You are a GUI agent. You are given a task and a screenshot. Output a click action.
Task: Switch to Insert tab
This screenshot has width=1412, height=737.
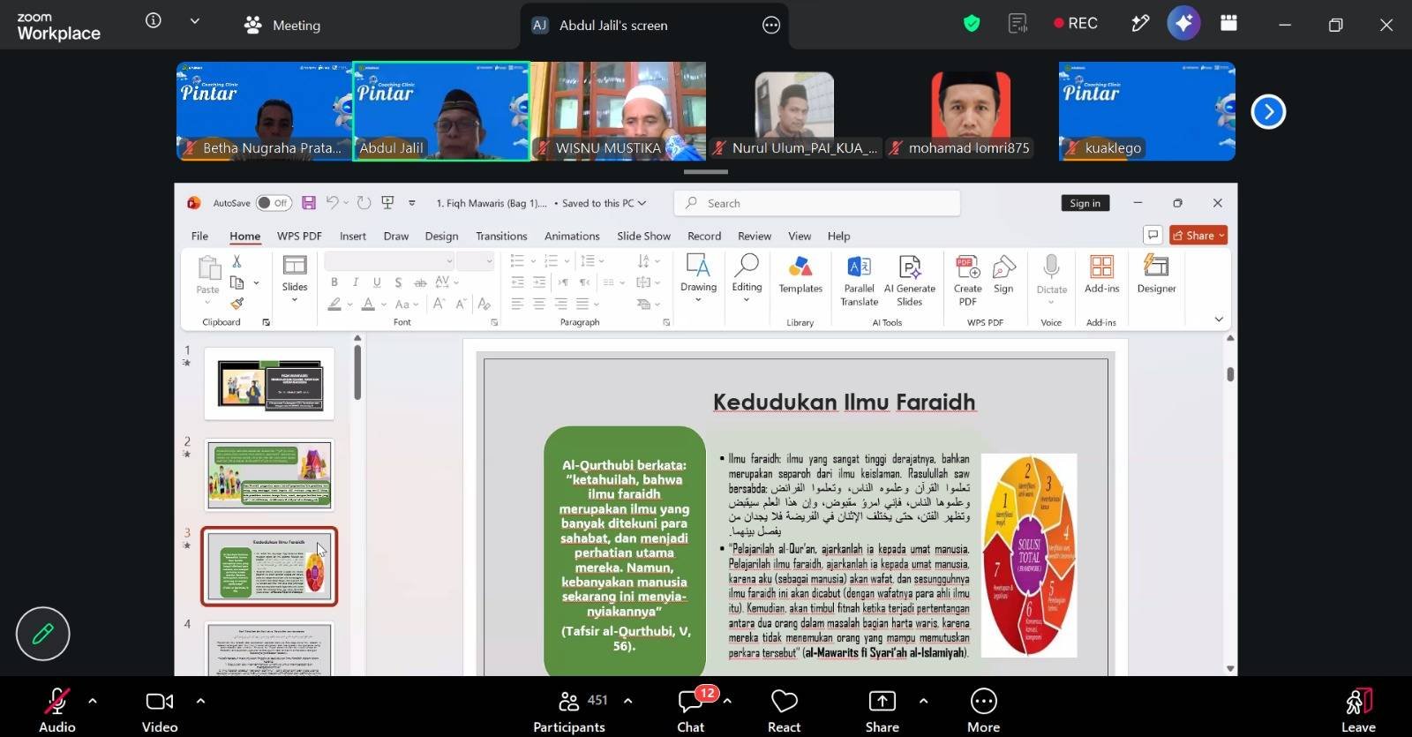pyautogui.click(x=353, y=236)
